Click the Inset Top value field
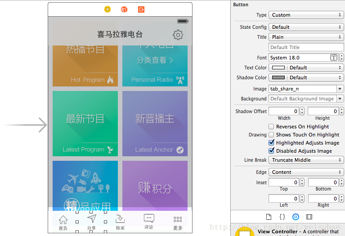 tap(284, 182)
